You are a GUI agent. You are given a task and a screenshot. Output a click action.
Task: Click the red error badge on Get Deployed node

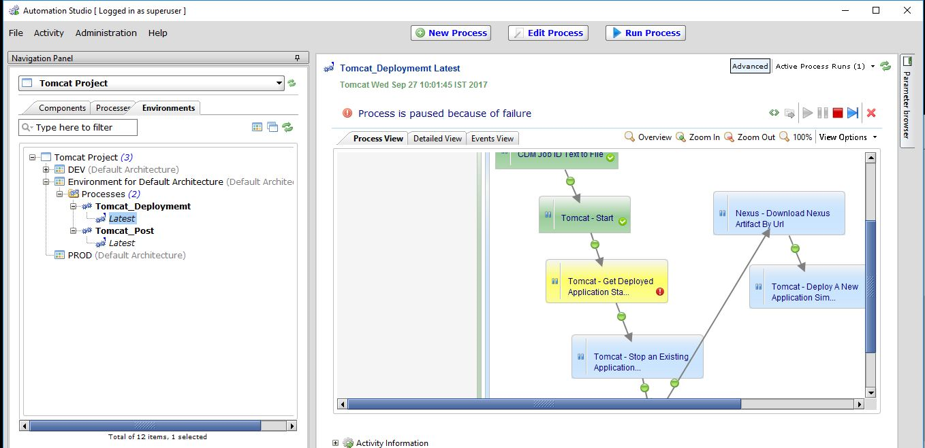pyautogui.click(x=659, y=292)
